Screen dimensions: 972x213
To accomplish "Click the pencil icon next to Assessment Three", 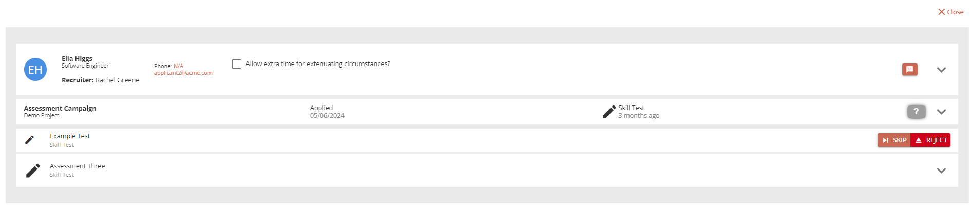I will pos(33,171).
